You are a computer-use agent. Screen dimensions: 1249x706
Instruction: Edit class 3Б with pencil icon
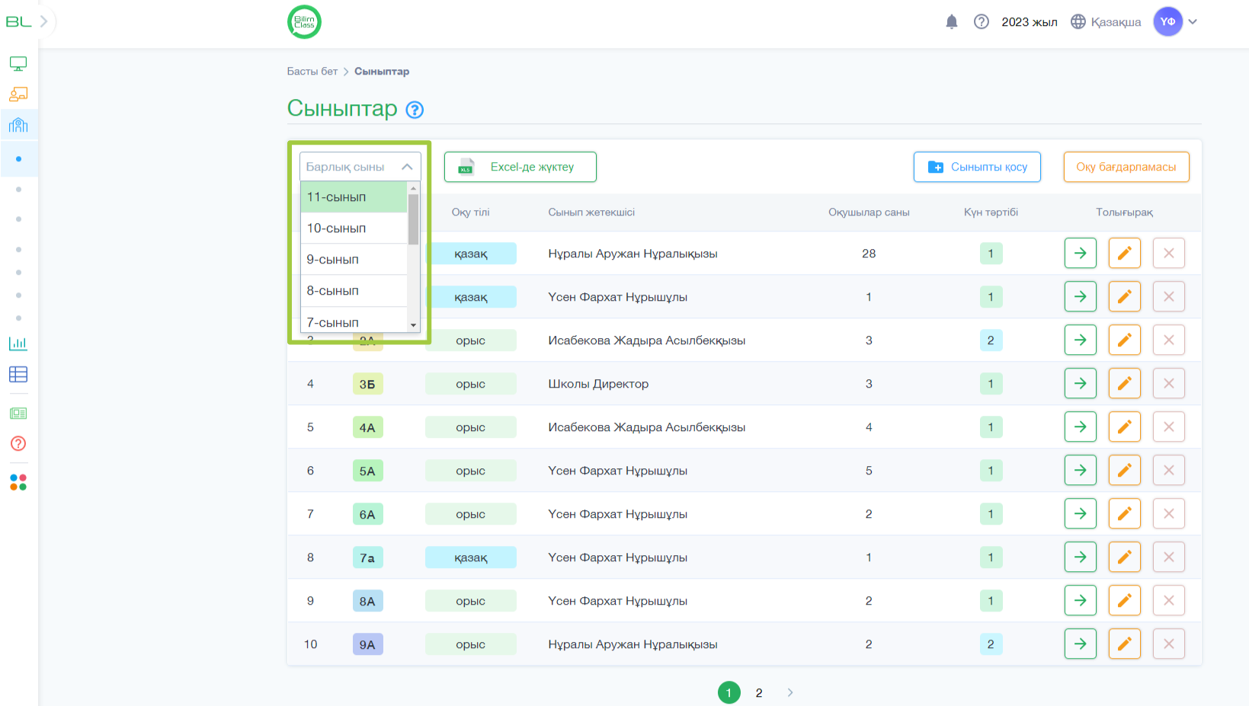pyautogui.click(x=1124, y=384)
